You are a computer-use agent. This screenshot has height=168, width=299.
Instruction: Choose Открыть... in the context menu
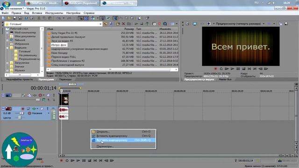tap(123, 132)
